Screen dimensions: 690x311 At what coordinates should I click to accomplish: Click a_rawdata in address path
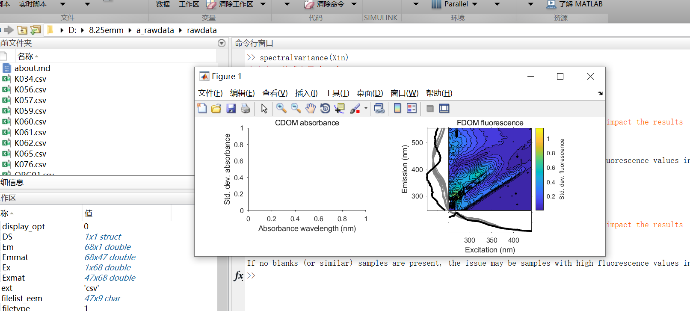pos(155,30)
